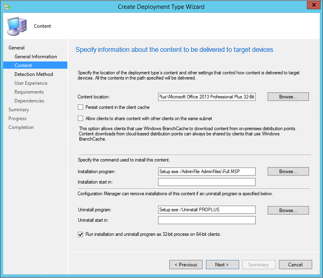Screen dimensions: 323x278
Task: Uncheck Run installation as 32-bit process option
Action: pyautogui.click(x=81, y=234)
